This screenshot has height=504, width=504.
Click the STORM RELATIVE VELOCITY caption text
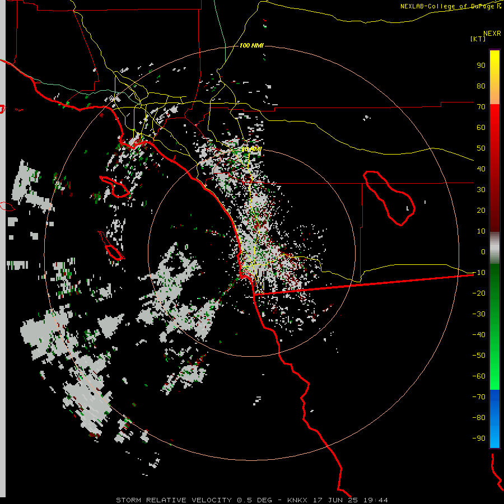click(174, 500)
